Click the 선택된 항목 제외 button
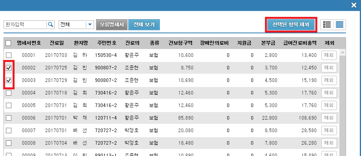The image size is (361, 156). (x=291, y=25)
